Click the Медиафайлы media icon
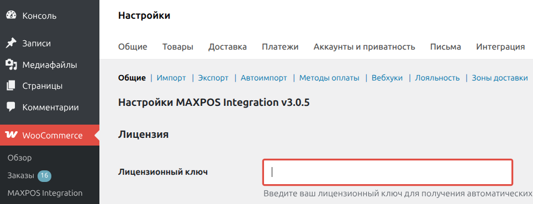533x204 pixels. coord(11,65)
